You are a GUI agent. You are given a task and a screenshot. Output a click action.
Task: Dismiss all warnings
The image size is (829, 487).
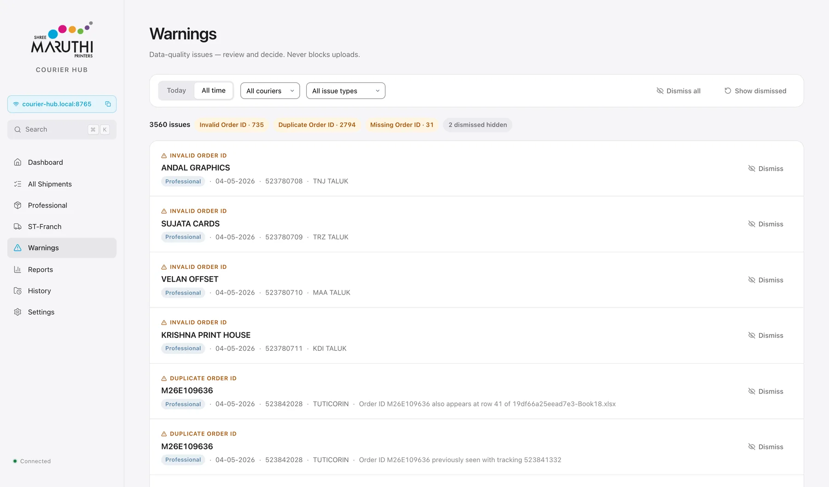[678, 91]
